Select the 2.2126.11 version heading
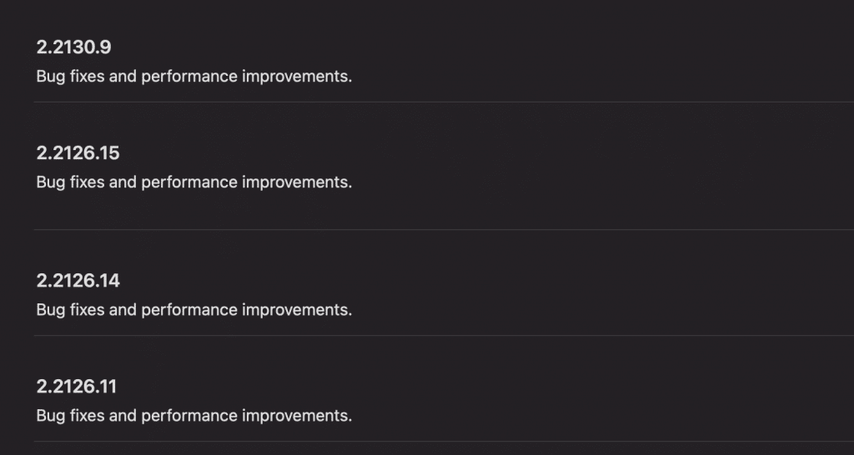 [x=76, y=387]
